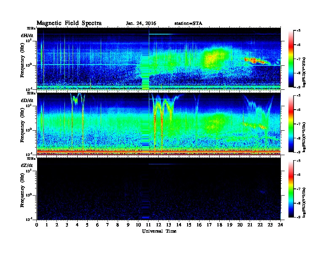Click hour '17' on the time axis

pyautogui.click(x=210, y=225)
